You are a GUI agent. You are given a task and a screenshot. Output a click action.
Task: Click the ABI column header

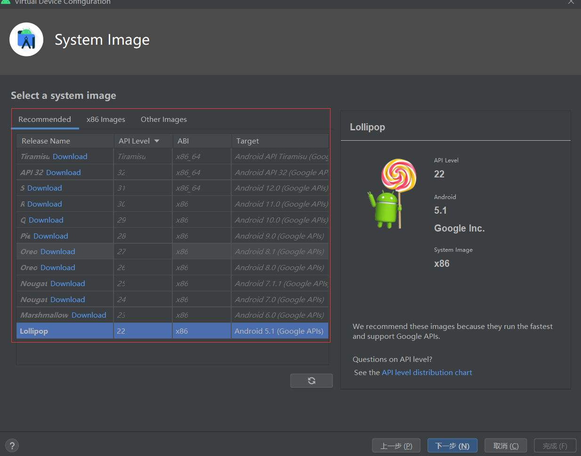(x=202, y=141)
